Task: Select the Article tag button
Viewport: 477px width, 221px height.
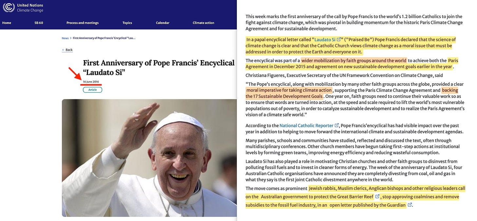Action: (x=92, y=90)
